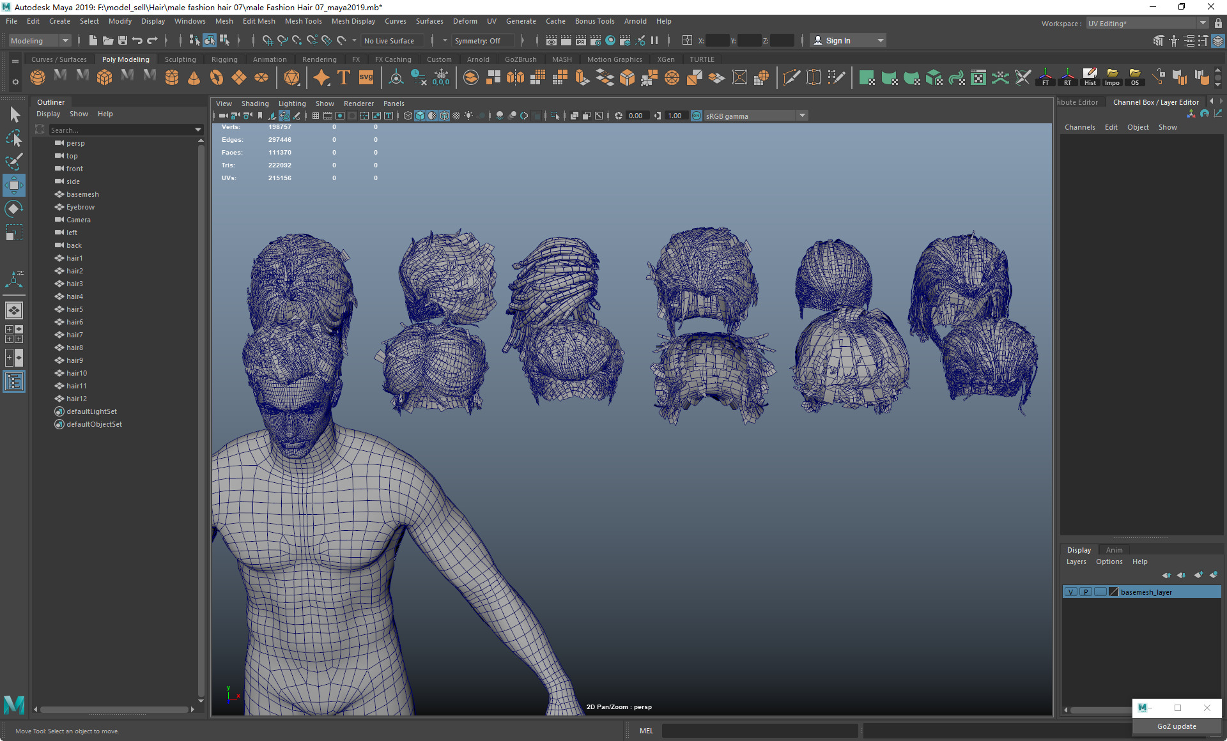Screen dimensions: 1227x741
Task: Open the Edit Mesh menu
Action: point(258,21)
